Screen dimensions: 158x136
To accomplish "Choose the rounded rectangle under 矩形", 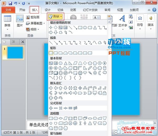I will pos(56,53).
